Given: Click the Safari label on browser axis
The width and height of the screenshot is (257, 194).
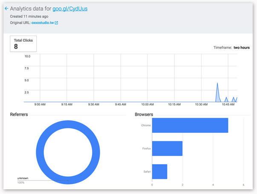Looking at the screenshot, I should [x=146, y=171].
